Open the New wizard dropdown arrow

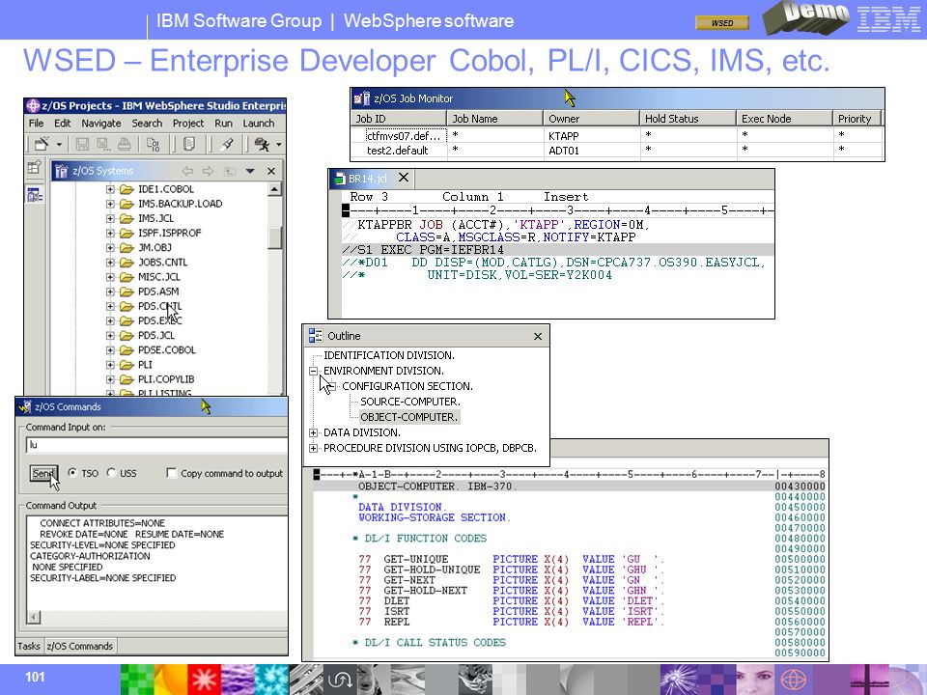tap(59, 144)
